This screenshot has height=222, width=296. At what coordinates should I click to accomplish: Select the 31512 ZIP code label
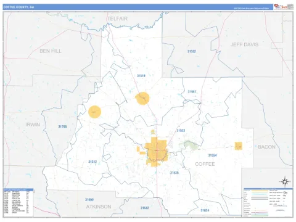(x=92, y=162)
